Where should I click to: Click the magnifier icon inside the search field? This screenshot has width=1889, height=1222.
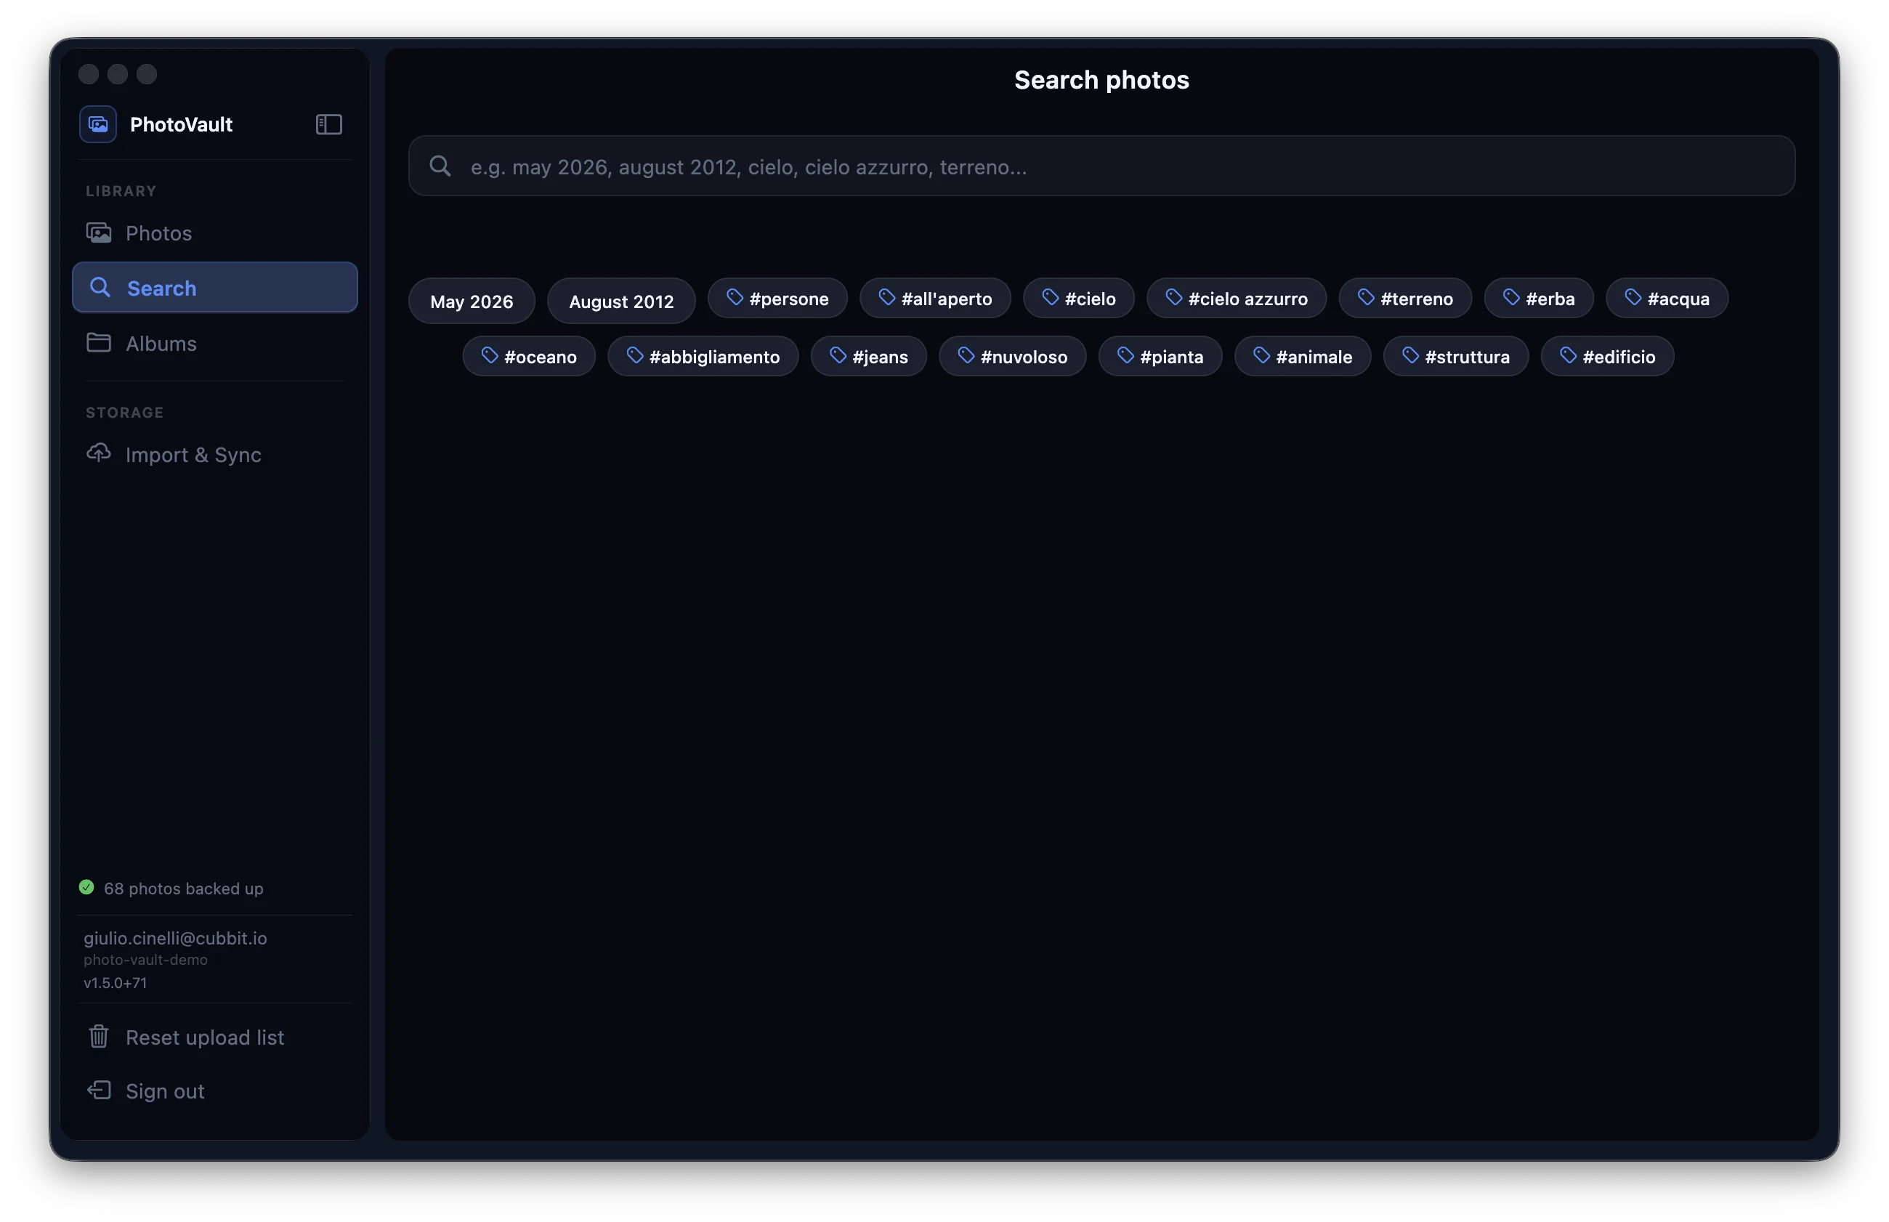(x=440, y=166)
